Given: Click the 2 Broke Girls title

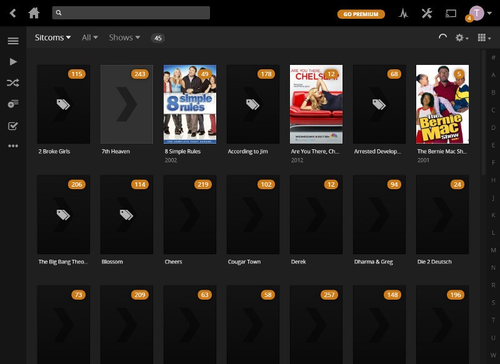Looking at the screenshot, I should (54, 152).
